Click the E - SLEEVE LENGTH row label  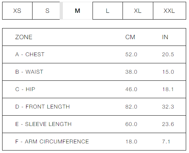pos(43,124)
